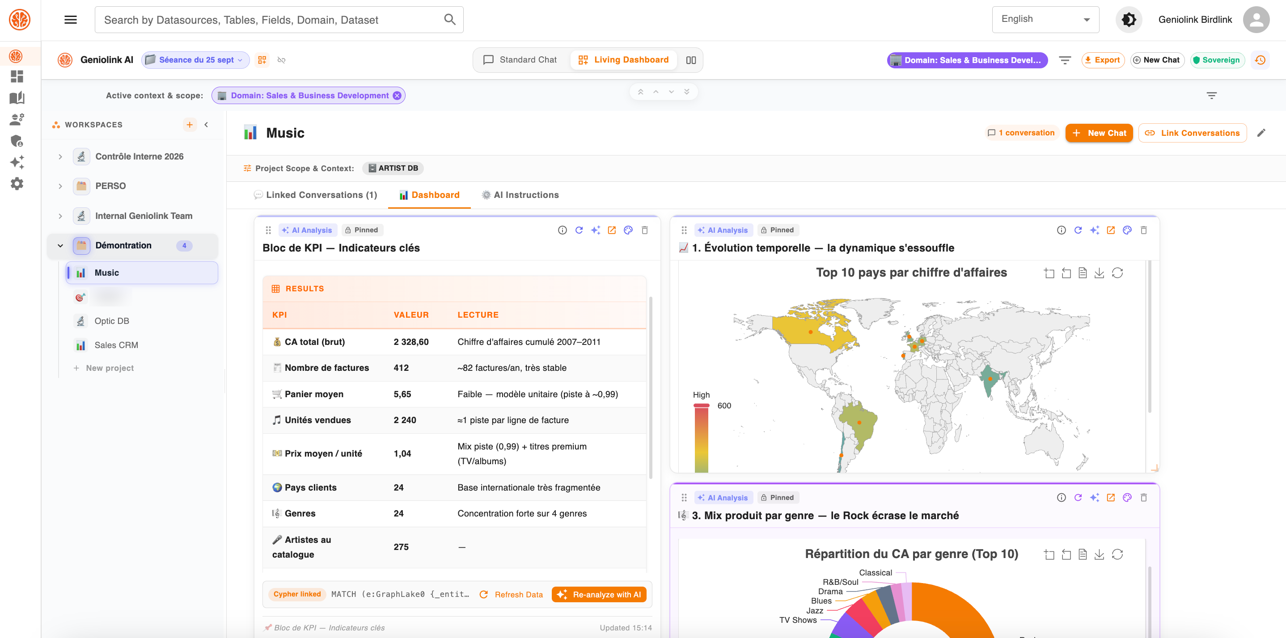Show info for Bloc de KPI card
The width and height of the screenshot is (1286, 638).
(x=562, y=230)
